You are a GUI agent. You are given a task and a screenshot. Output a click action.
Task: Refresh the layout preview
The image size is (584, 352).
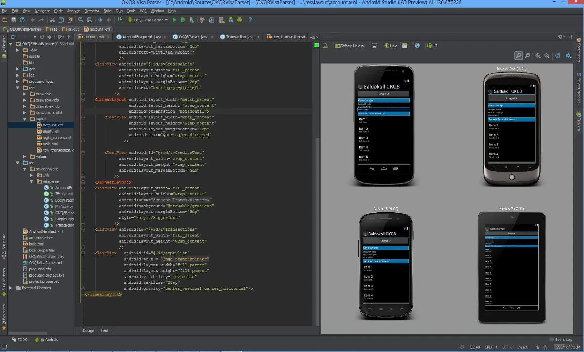[x=558, y=56]
